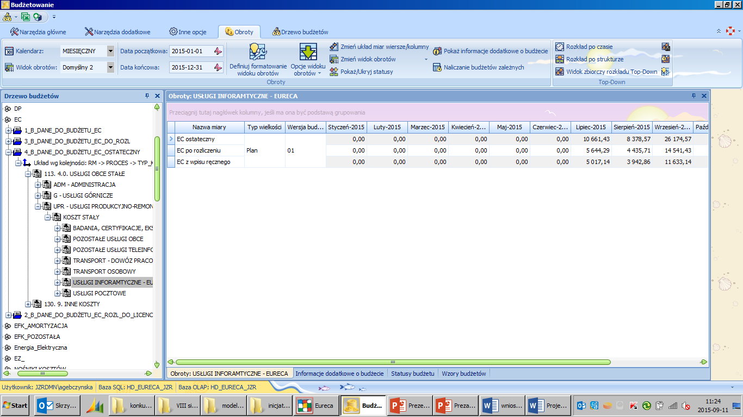Click the Styczeń-2015 column header

pyautogui.click(x=346, y=127)
